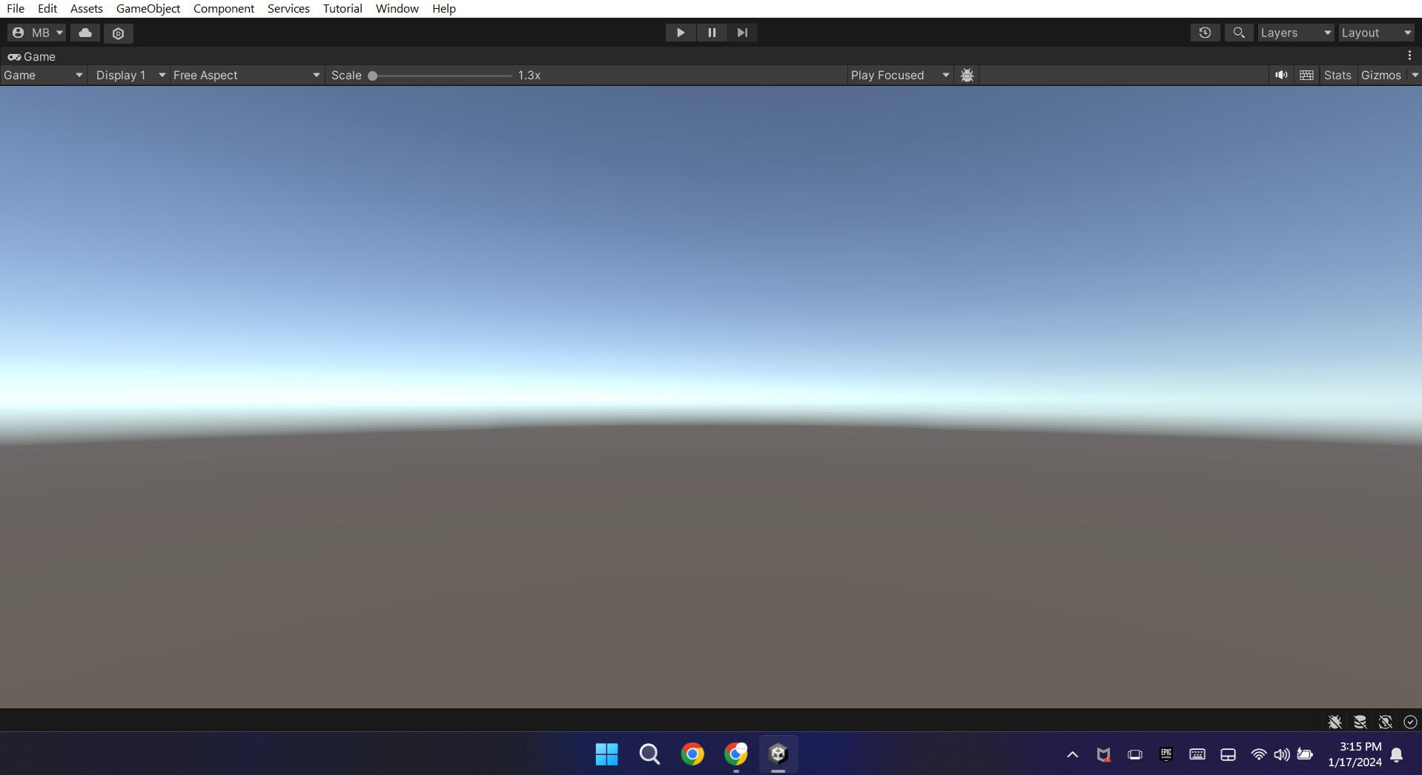
Task: Open the MB account dropdown
Action: (x=36, y=33)
